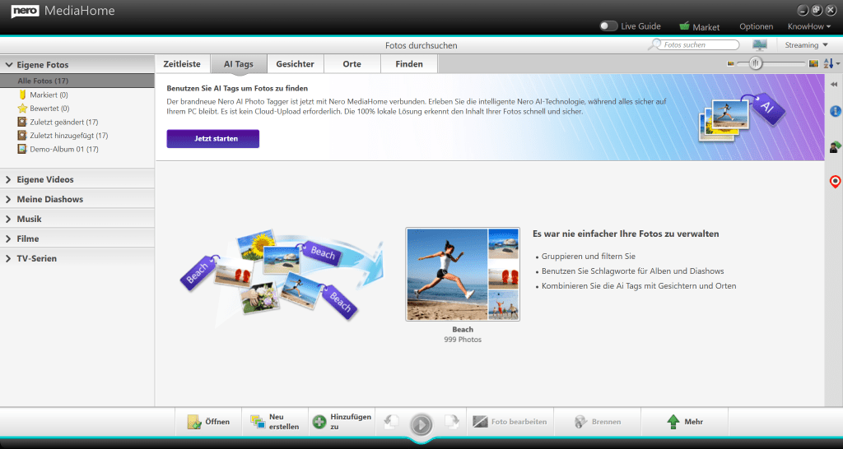This screenshot has height=449, width=843.
Task: Click the monitor display icon beside search
Action: pyautogui.click(x=759, y=45)
